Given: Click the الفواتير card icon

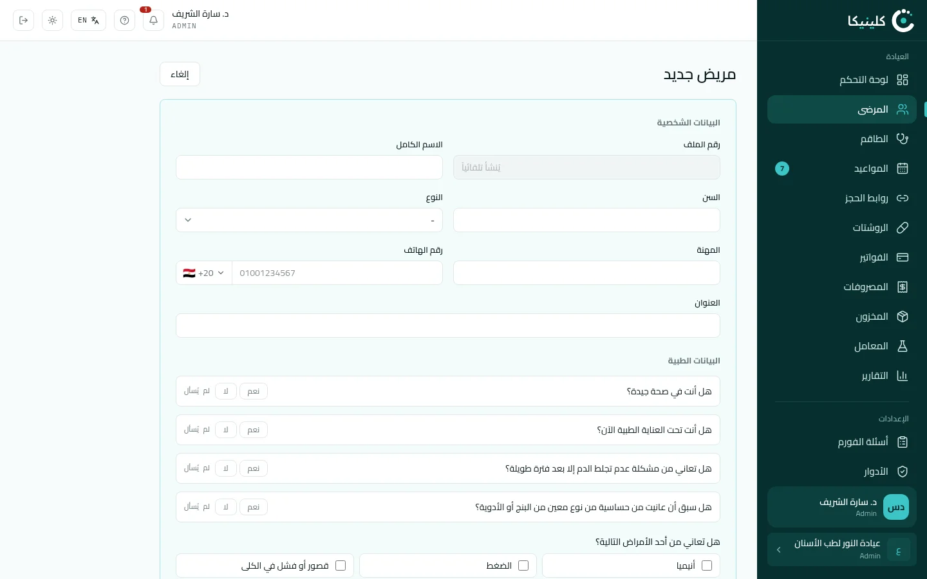Looking at the screenshot, I should pyautogui.click(x=903, y=257).
